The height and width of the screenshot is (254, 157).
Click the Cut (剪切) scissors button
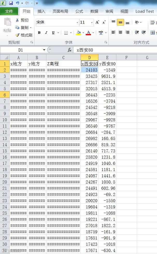tap(22, 20)
